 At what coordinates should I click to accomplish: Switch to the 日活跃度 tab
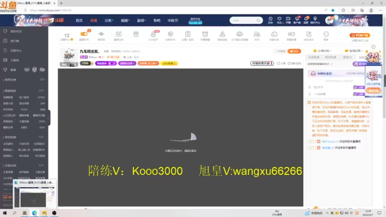click(x=314, y=57)
